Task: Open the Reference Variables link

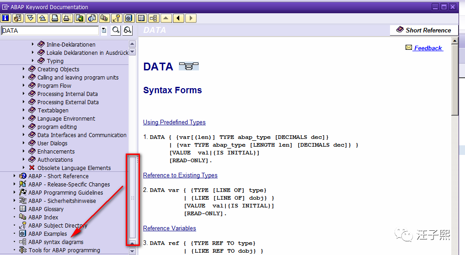Action: (170, 228)
